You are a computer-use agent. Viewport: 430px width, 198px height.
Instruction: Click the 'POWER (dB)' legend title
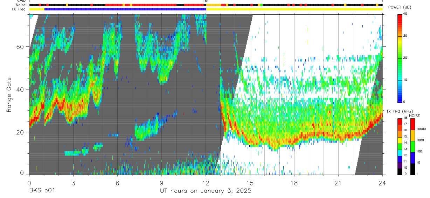(x=400, y=7)
